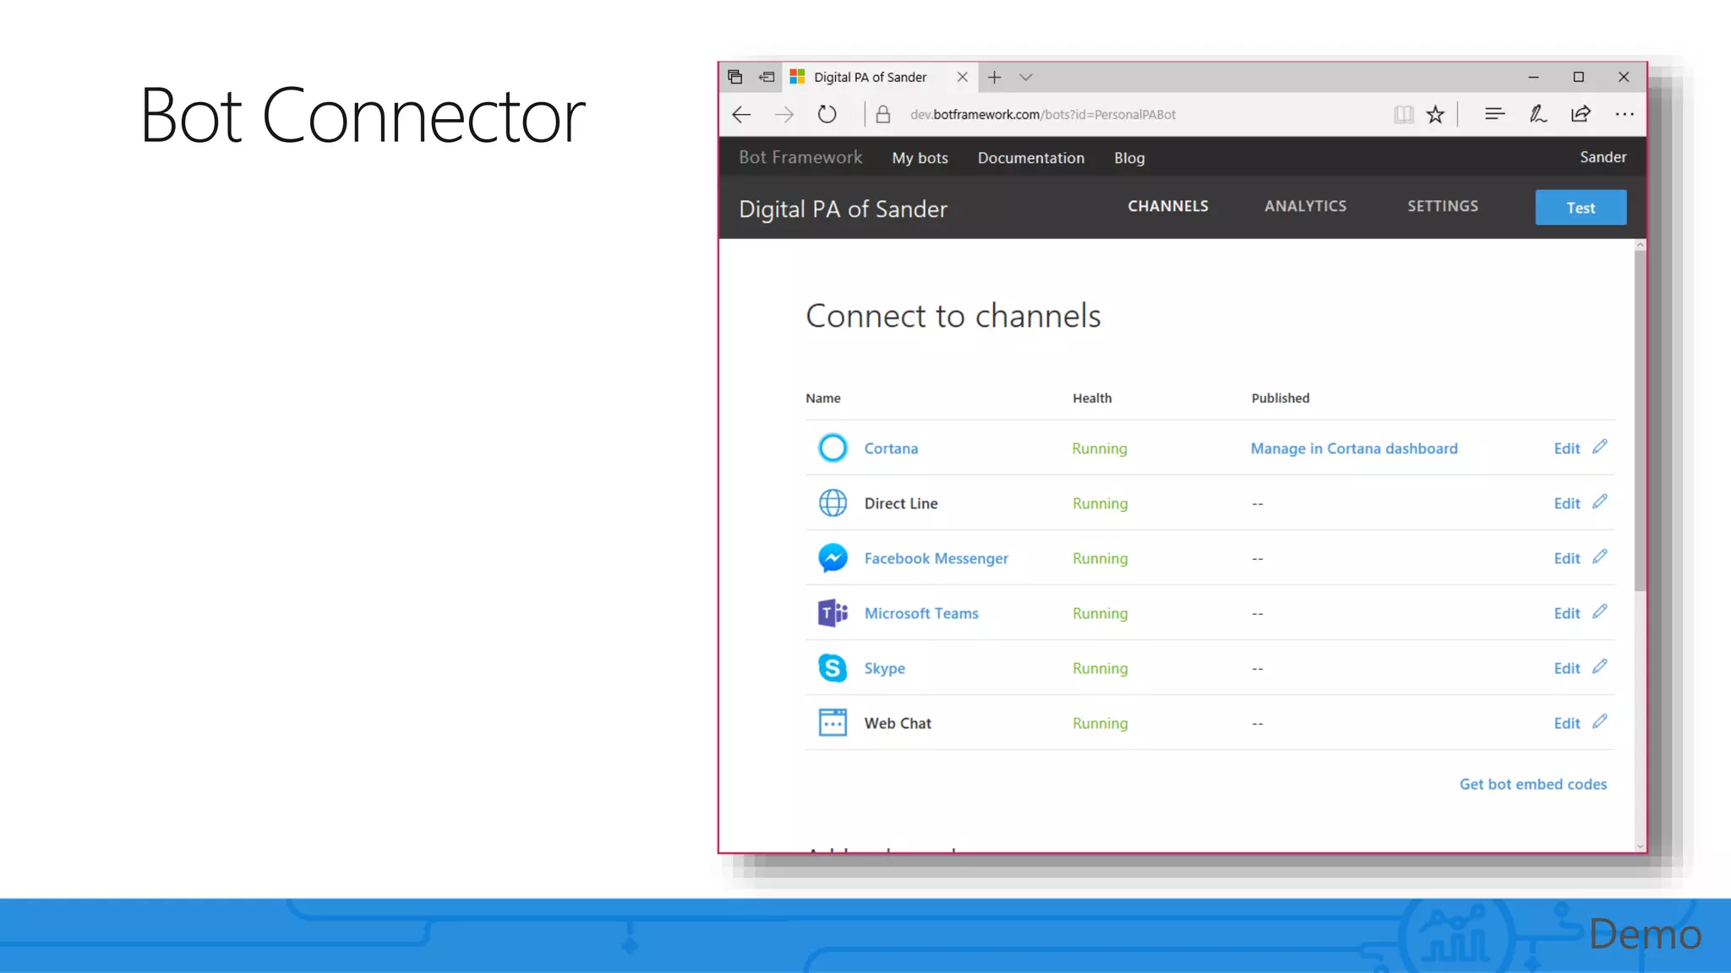Add page to favorites with star icon
The width and height of the screenshot is (1731, 973).
click(x=1435, y=114)
